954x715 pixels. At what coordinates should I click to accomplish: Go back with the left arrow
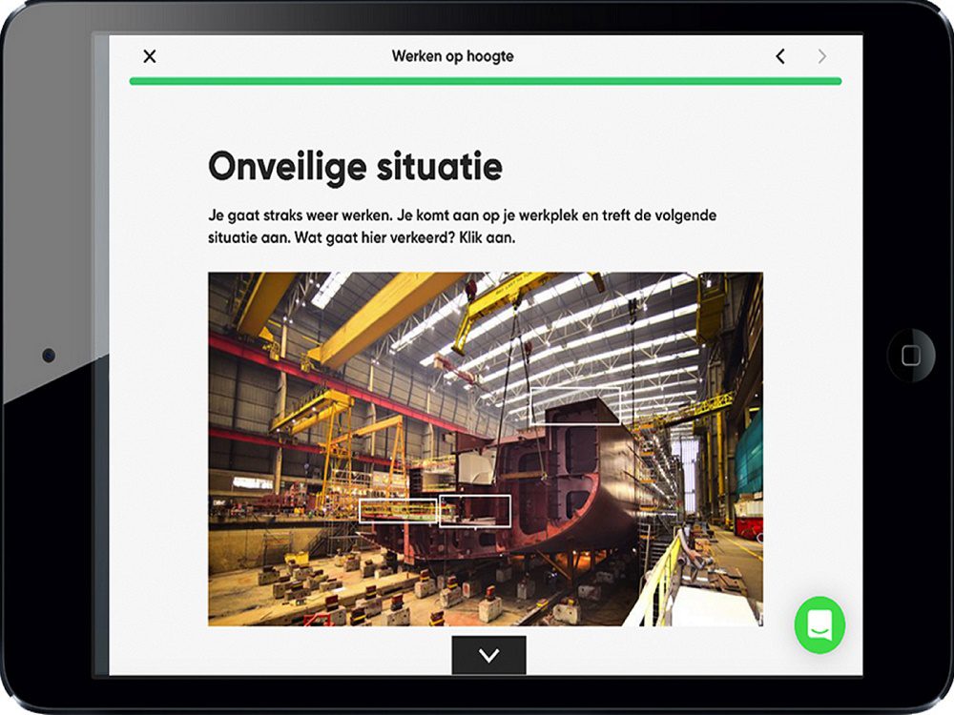[780, 56]
